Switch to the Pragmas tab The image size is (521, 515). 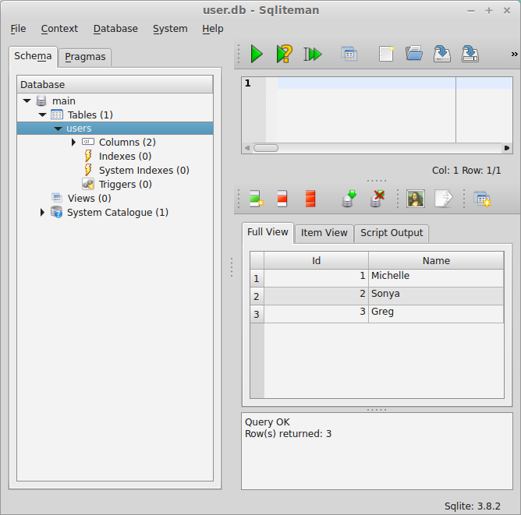[x=86, y=57]
